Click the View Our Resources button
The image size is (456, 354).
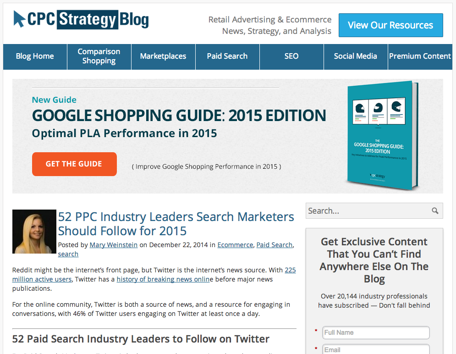tap(390, 25)
